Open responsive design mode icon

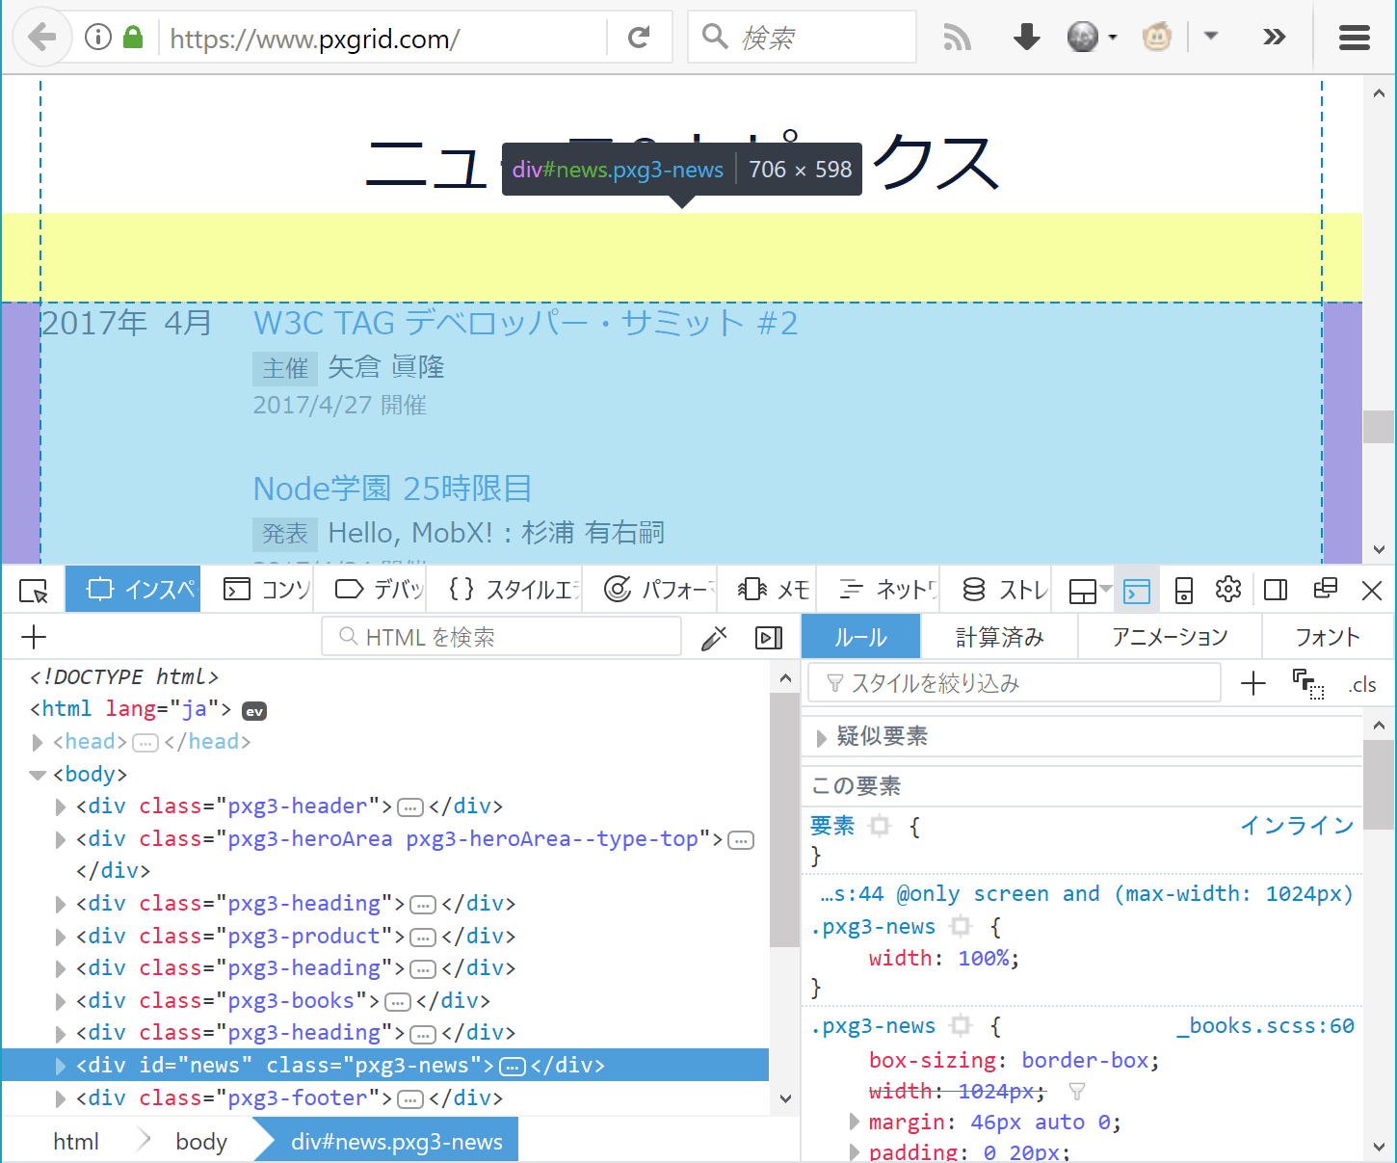tap(1184, 590)
